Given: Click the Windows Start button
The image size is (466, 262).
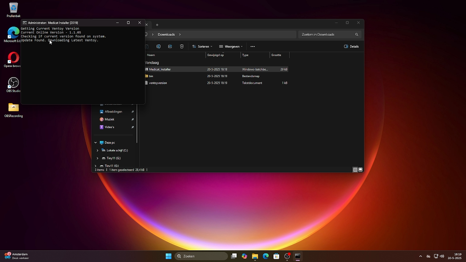Looking at the screenshot, I should tap(169, 256).
